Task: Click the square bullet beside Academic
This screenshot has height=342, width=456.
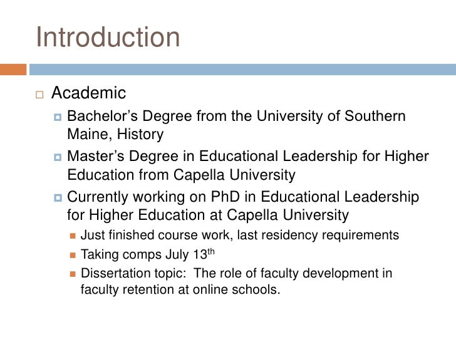Action: pos(39,95)
